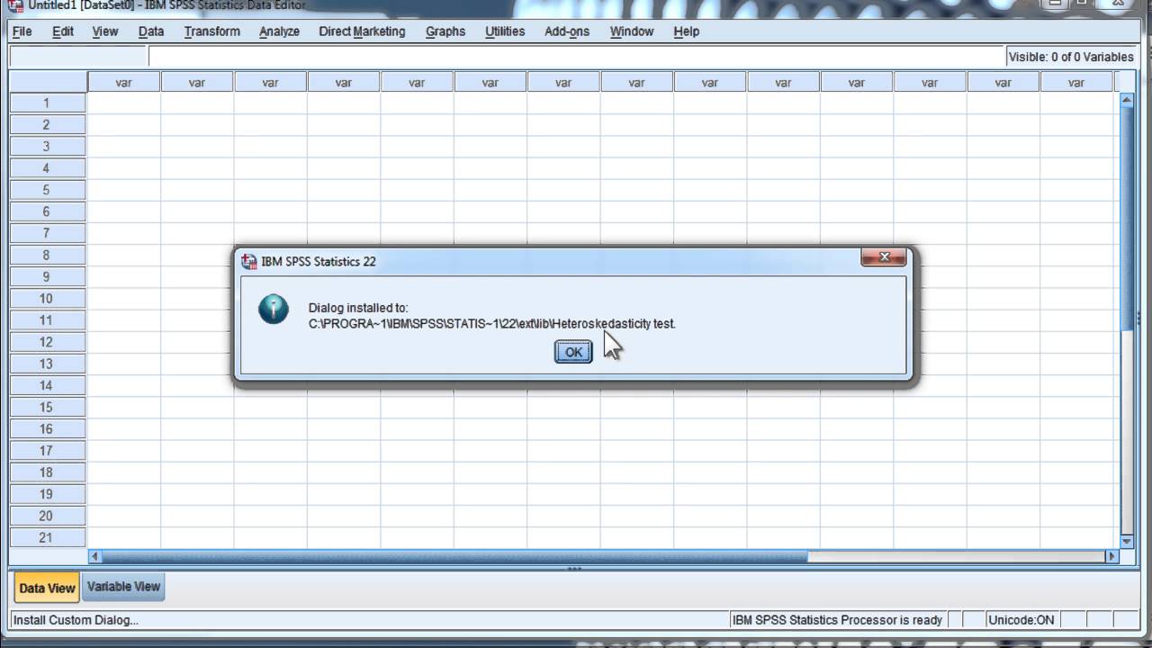Click 'Install Custom Dialog...' status text
The width and height of the screenshot is (1152, 648).
coord(76,620)
